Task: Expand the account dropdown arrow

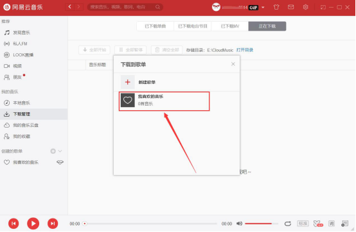Action: [263, 8]
